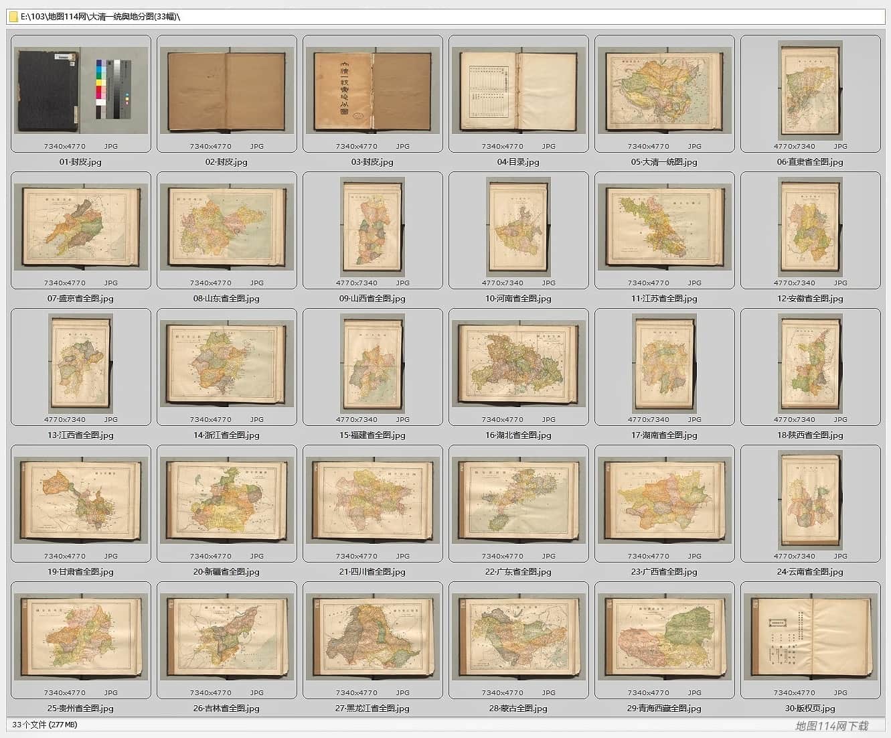891x738 pixels.
Task: Open the 05-大清一统图.jpg thumbnail
Action: click(665, 94)
